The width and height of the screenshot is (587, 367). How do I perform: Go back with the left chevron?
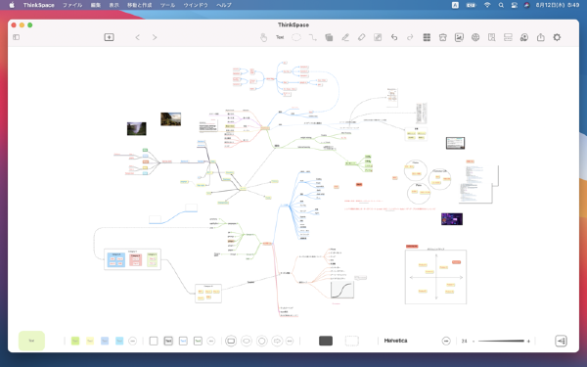pyautogui.click(x=137, y=37)
